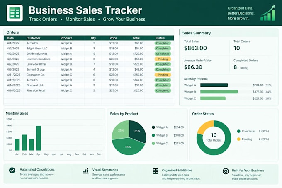Click the Widget A dark legend dot
Screen dimensions: 282x188
[x=153, y=127]
